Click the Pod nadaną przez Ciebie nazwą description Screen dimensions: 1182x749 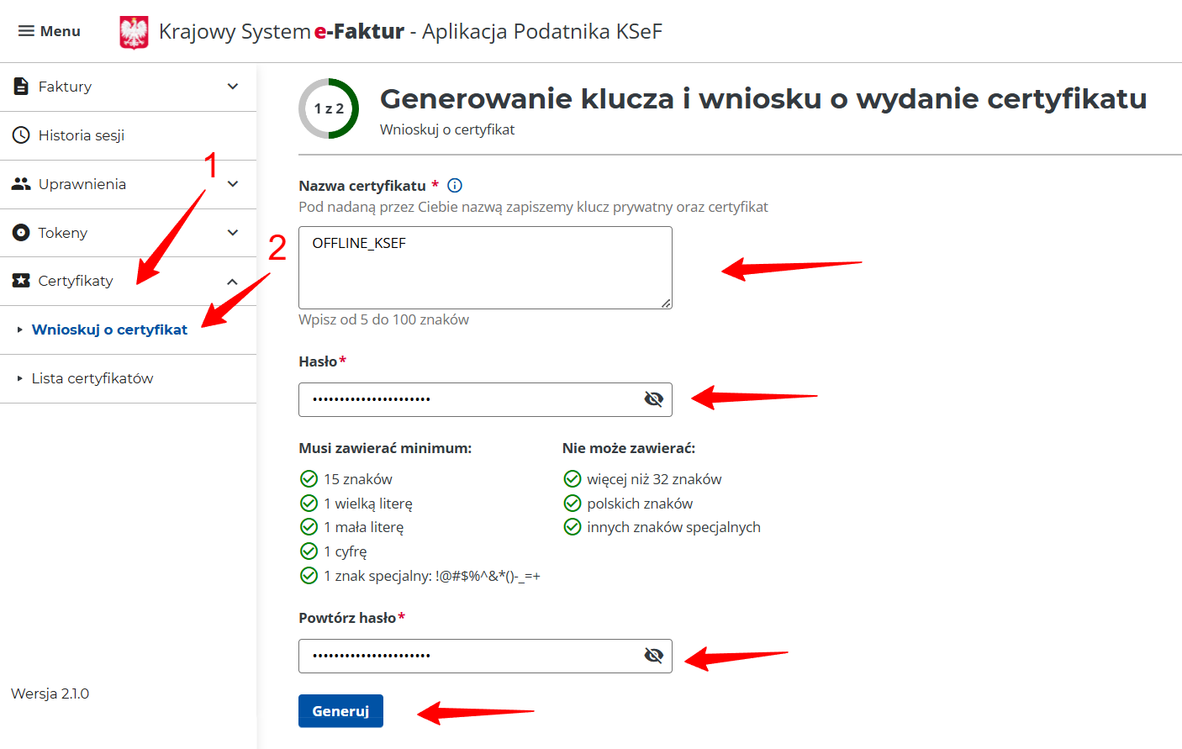pos(533,207)
